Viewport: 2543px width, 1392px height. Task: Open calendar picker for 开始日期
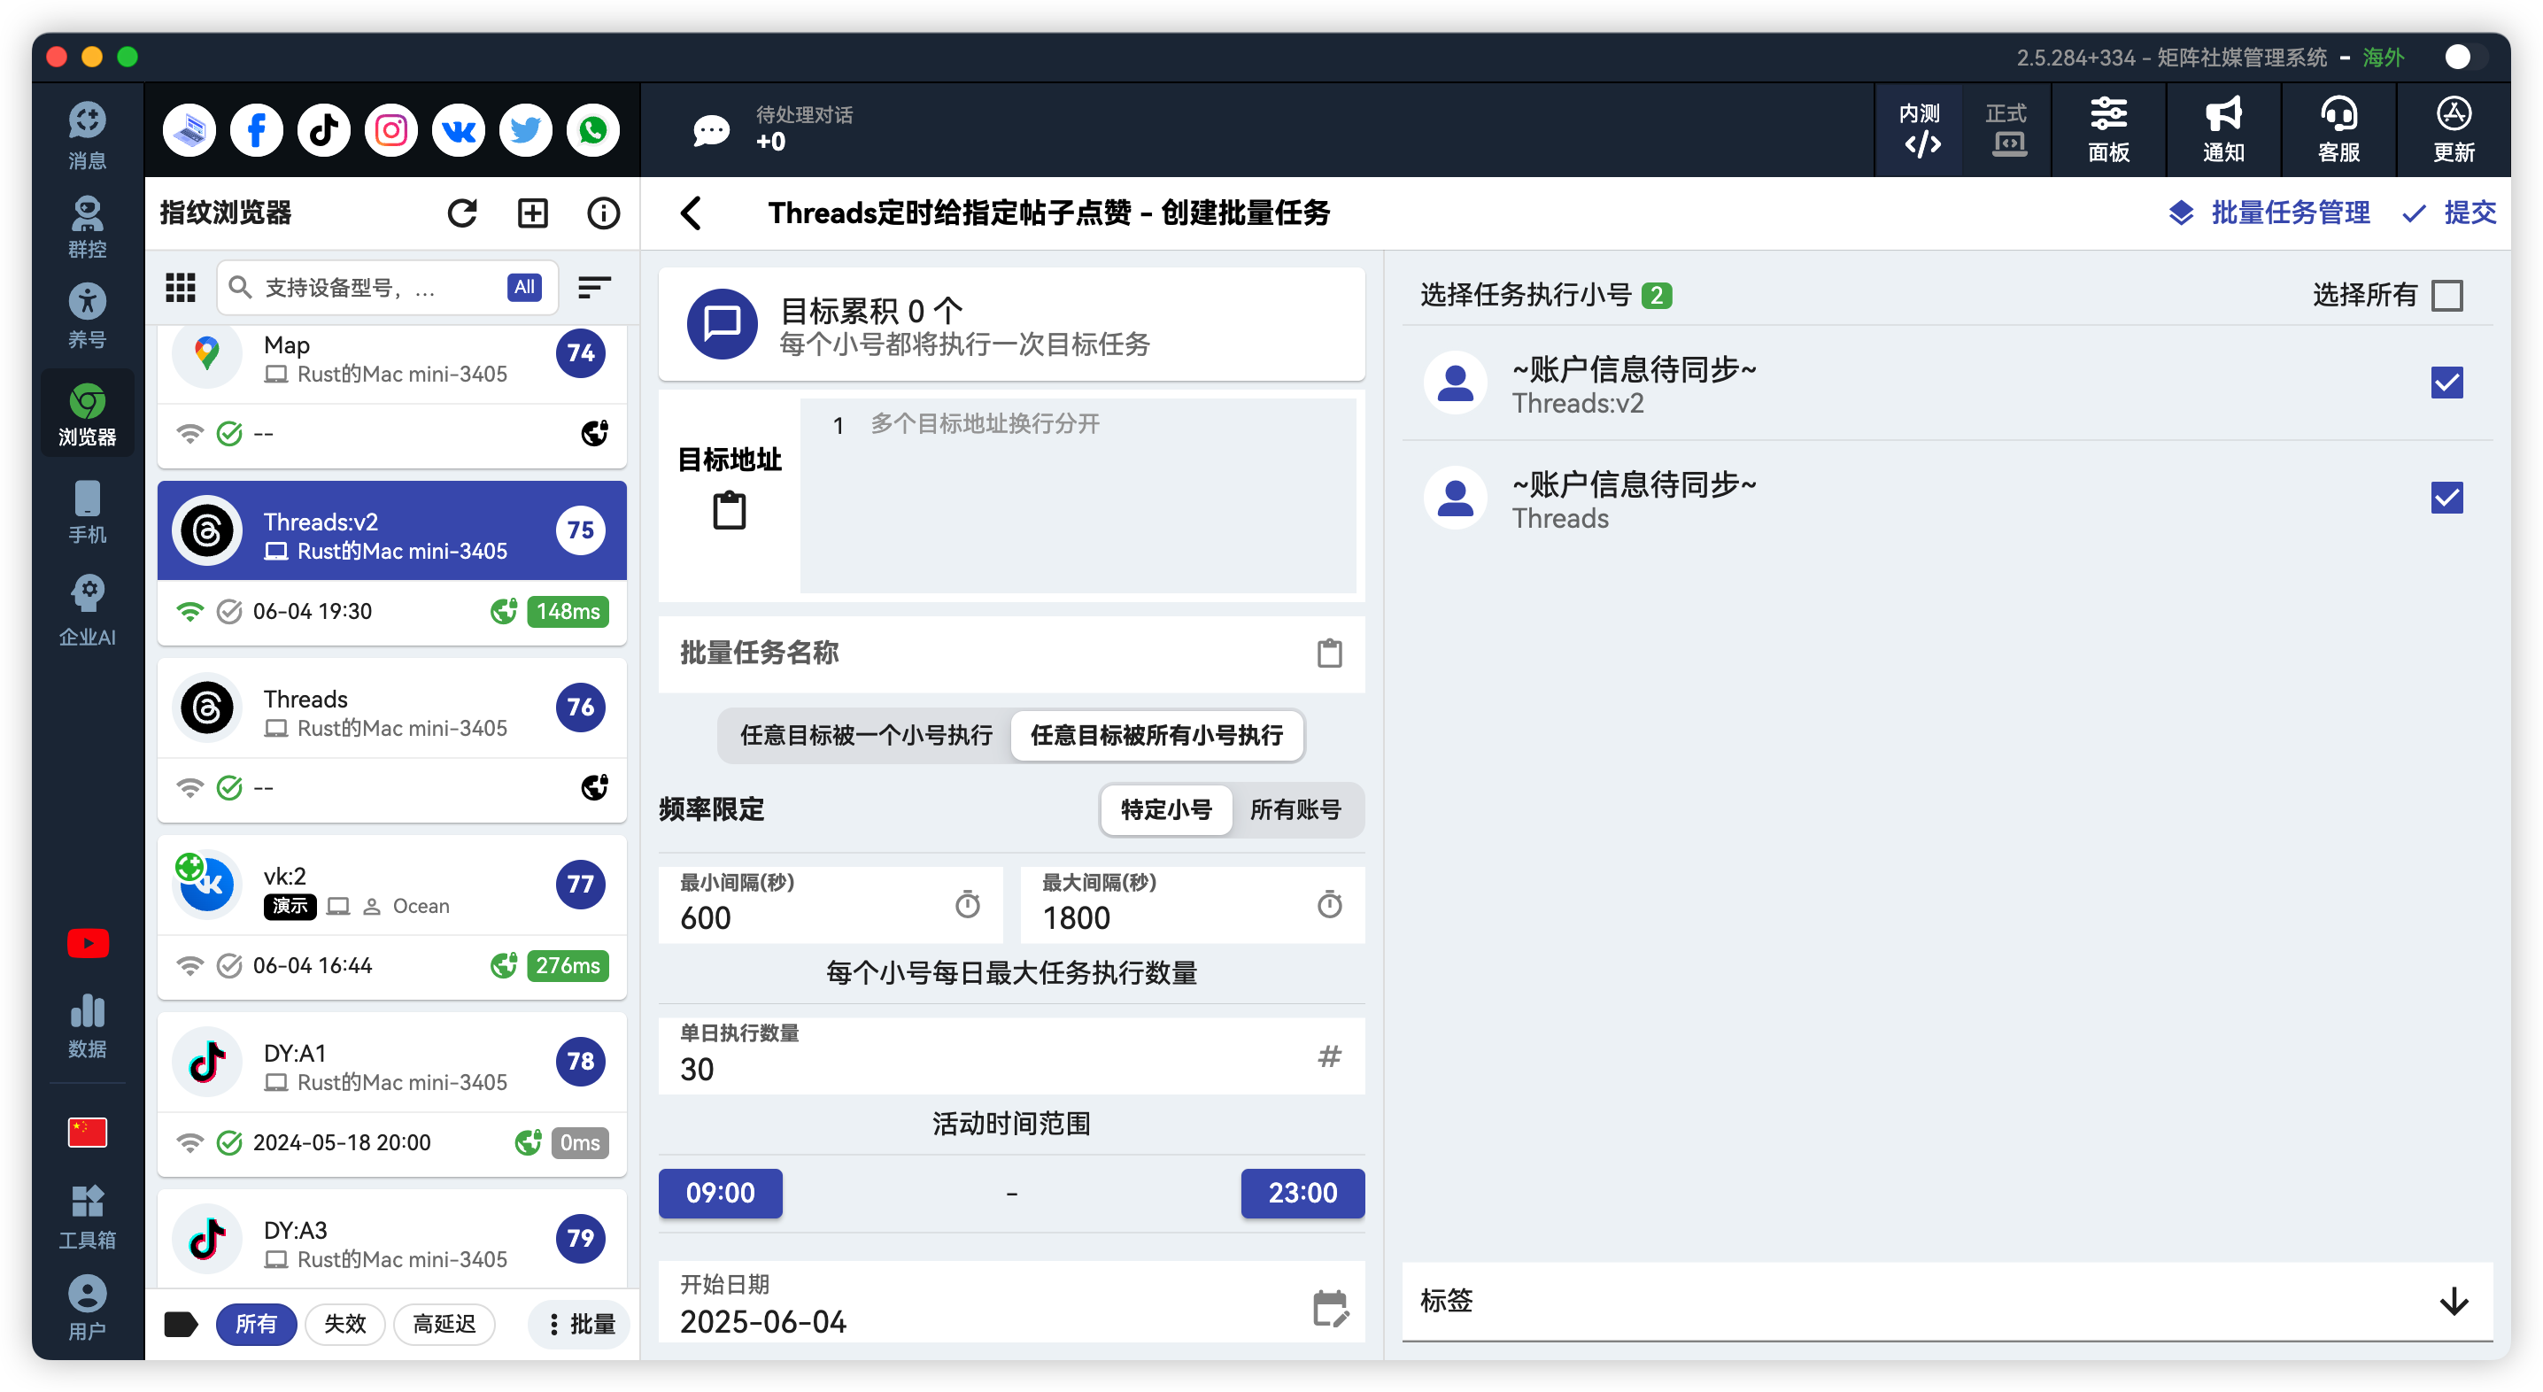(1330, 1307)
